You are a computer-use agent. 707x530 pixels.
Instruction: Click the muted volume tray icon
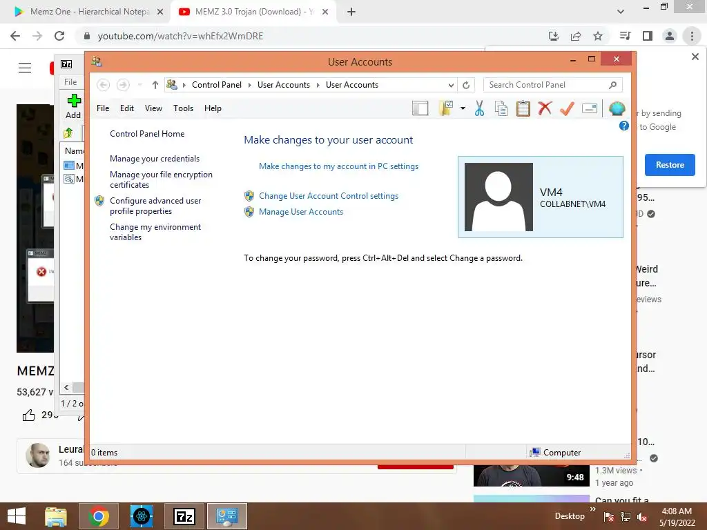(x=642, y=517)
